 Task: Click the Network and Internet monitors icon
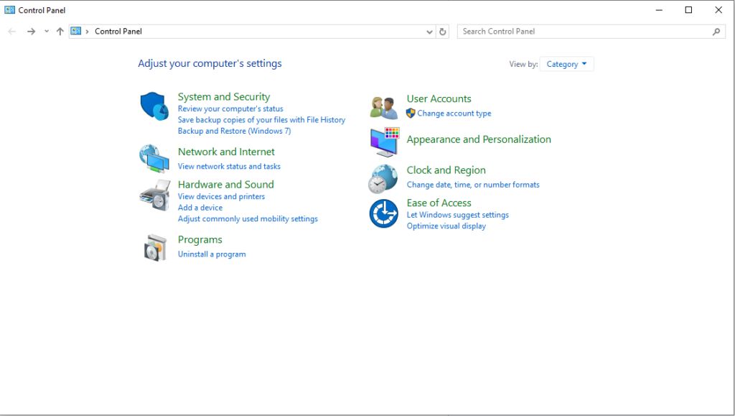click(154, 159)
